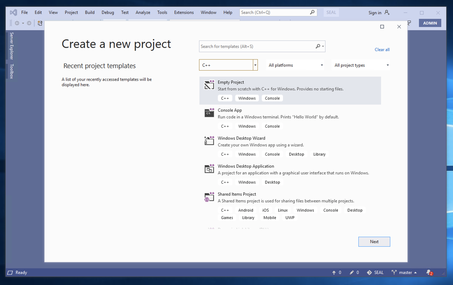Click the pending changes pencil indicator
The image size is (453, 285).
pyautogui.click(x=354, y=273)
